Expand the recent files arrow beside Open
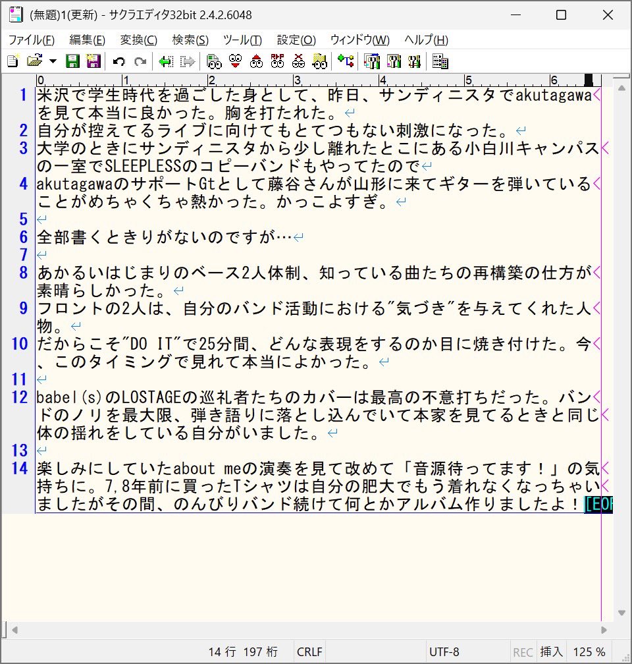 [x=53, y=61]
